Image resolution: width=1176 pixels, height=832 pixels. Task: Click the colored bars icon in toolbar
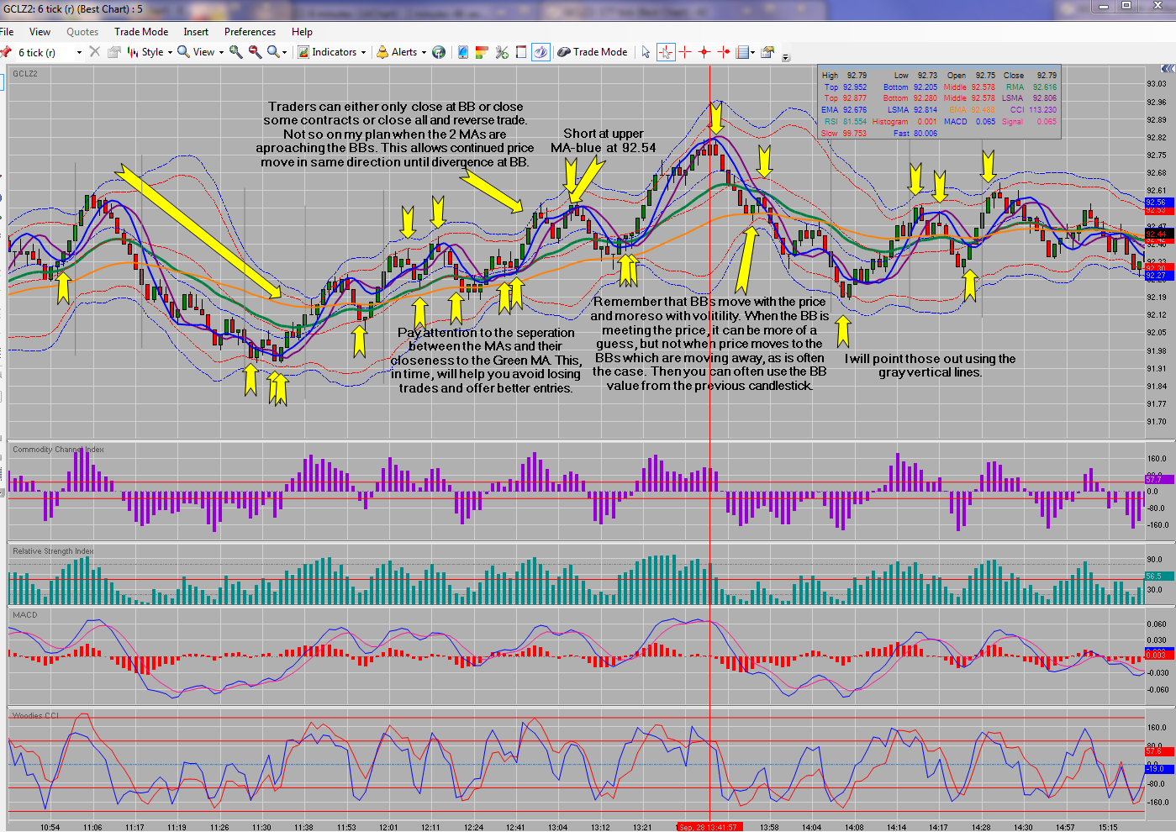pos(482,52)
